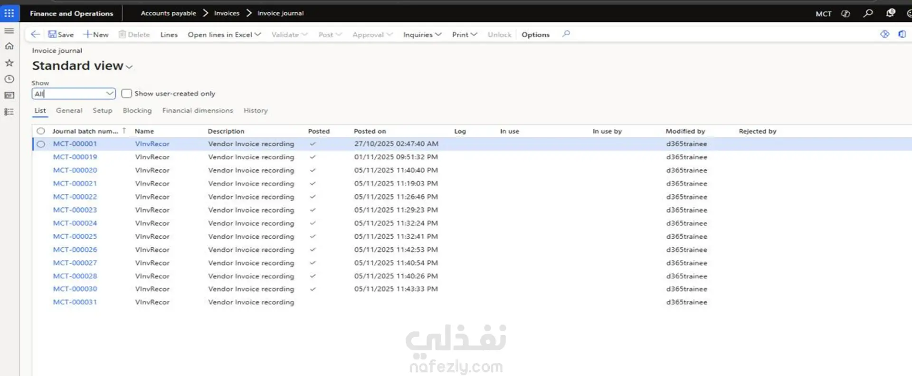Image resolution: width=912 pixels, height=376 pixels.
Task: Click the Lines button
Action: point(169,35)
